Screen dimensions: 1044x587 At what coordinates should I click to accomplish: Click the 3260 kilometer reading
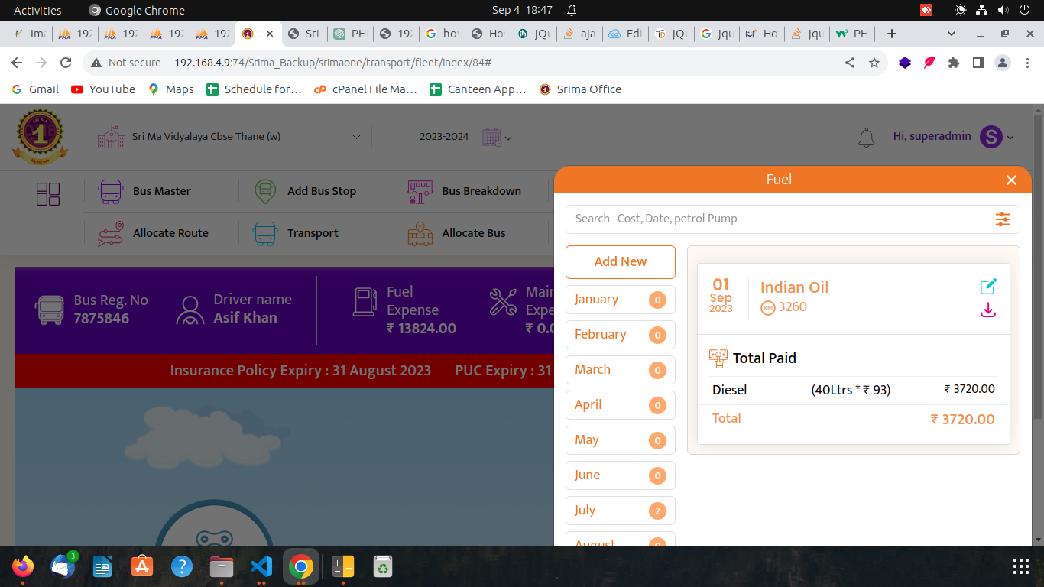[x=793, y=307]
